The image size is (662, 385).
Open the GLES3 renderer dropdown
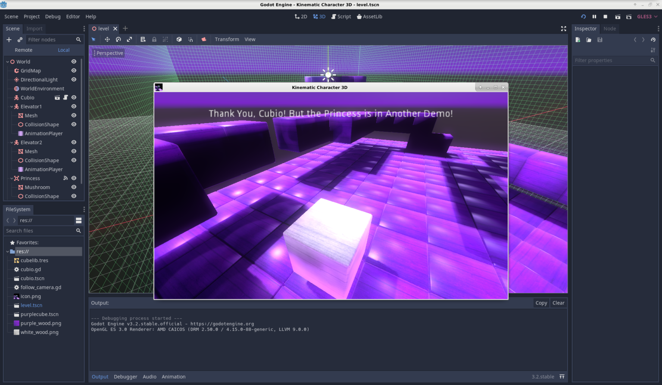click(x=647, y=17)
